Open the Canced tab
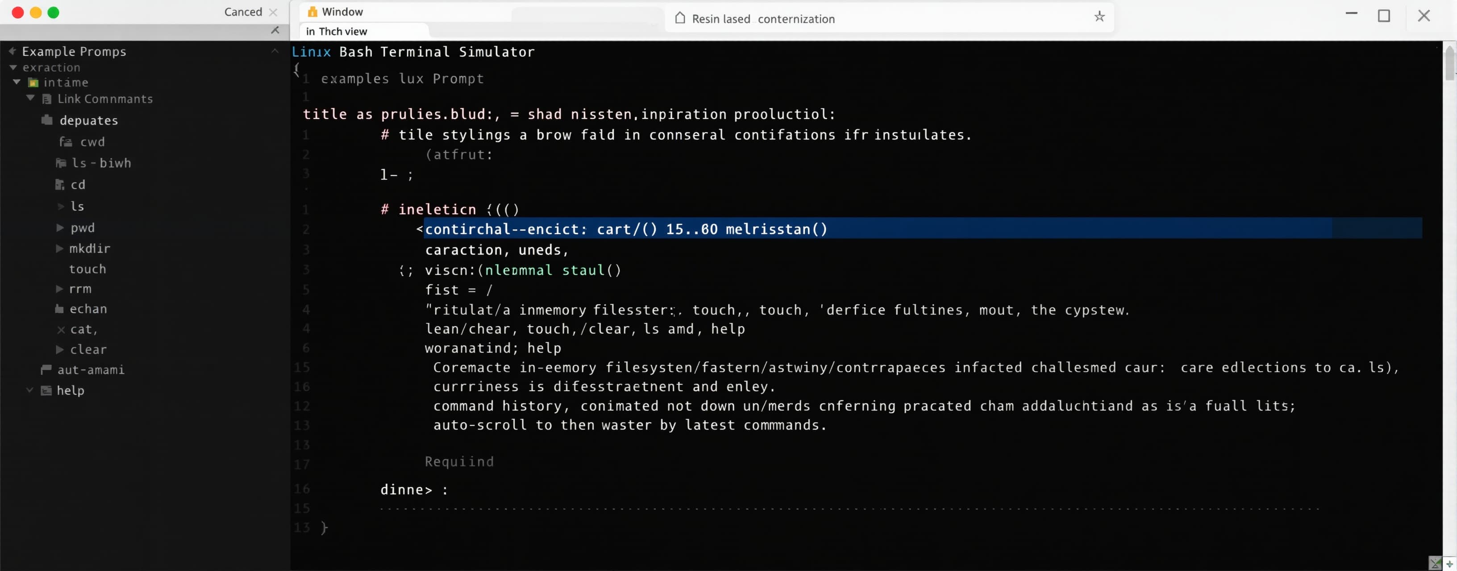The image size is (1457, 571). point(243,12)
